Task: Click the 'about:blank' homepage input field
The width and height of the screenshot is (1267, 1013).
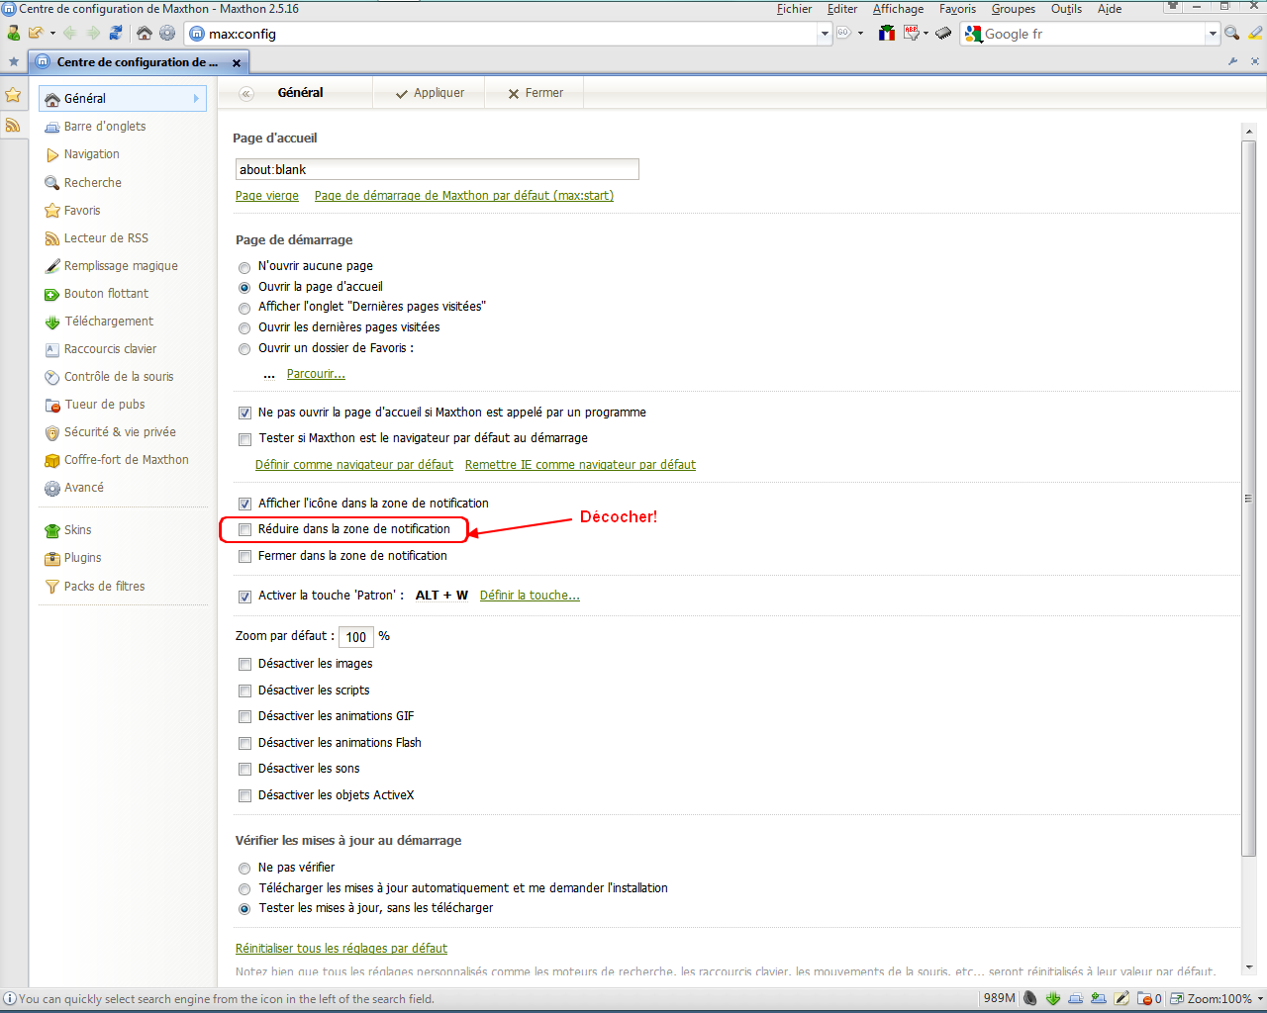Action: [x=437, y=169]
